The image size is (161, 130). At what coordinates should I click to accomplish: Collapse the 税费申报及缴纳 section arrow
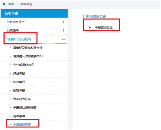(x=63, y=39)
